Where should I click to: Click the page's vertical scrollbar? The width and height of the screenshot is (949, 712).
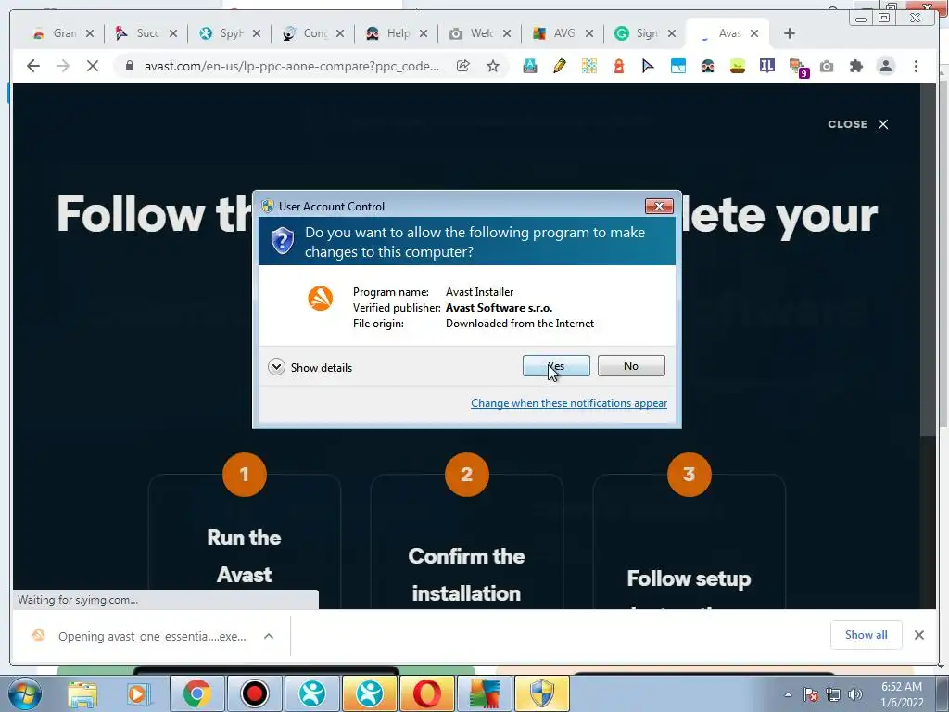click(928, 261)
